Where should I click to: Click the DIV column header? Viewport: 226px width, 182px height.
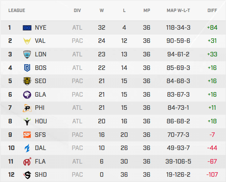77,11
